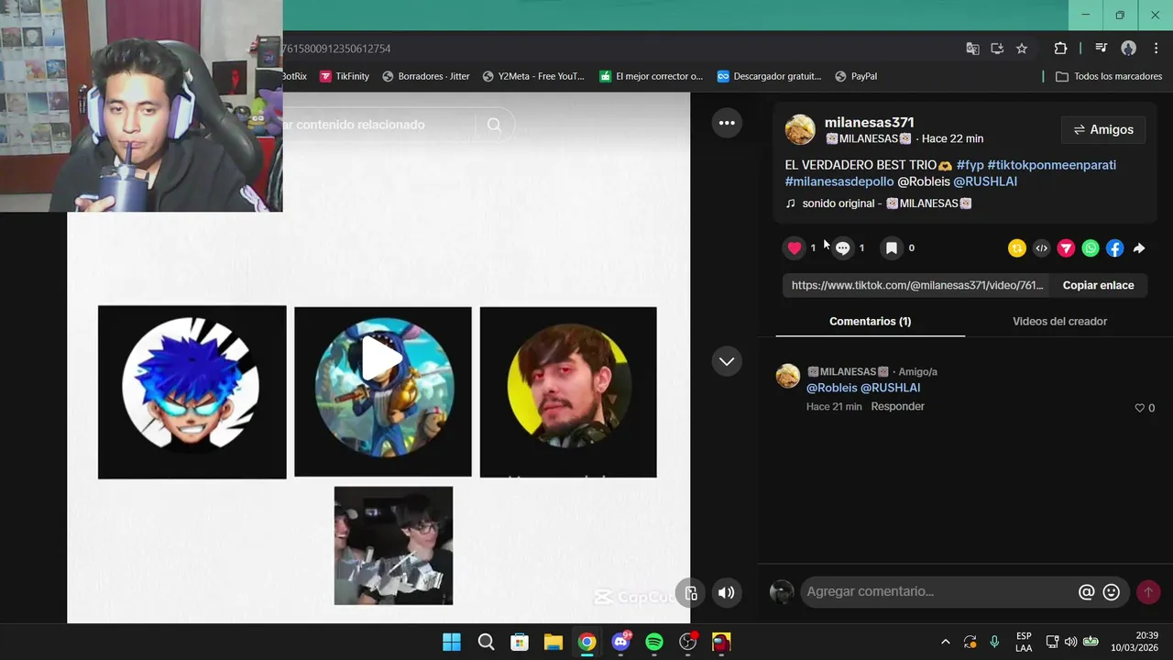Screen dimensions: 1173x660
Task: Open Windows taskbar search
Action: point(486,642)
